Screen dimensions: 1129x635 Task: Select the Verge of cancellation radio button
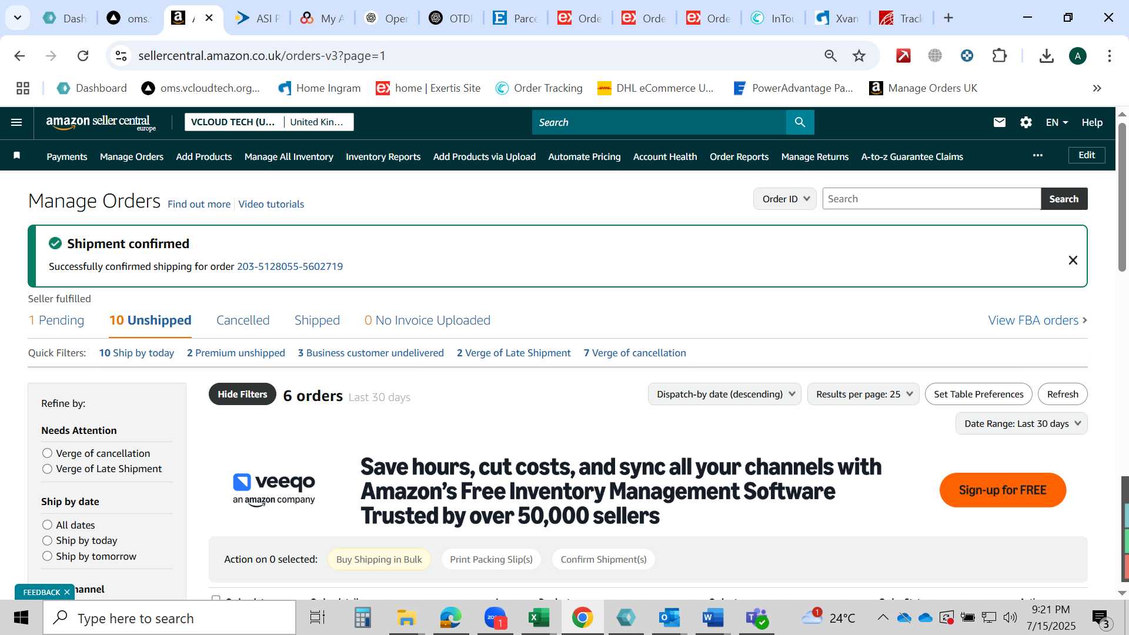tap(47, 453)
